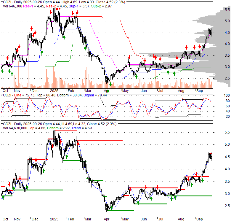Click the 'Vol 646,308' text in top chart
Viewport: 231px width, 221px height.
point(12,6)
